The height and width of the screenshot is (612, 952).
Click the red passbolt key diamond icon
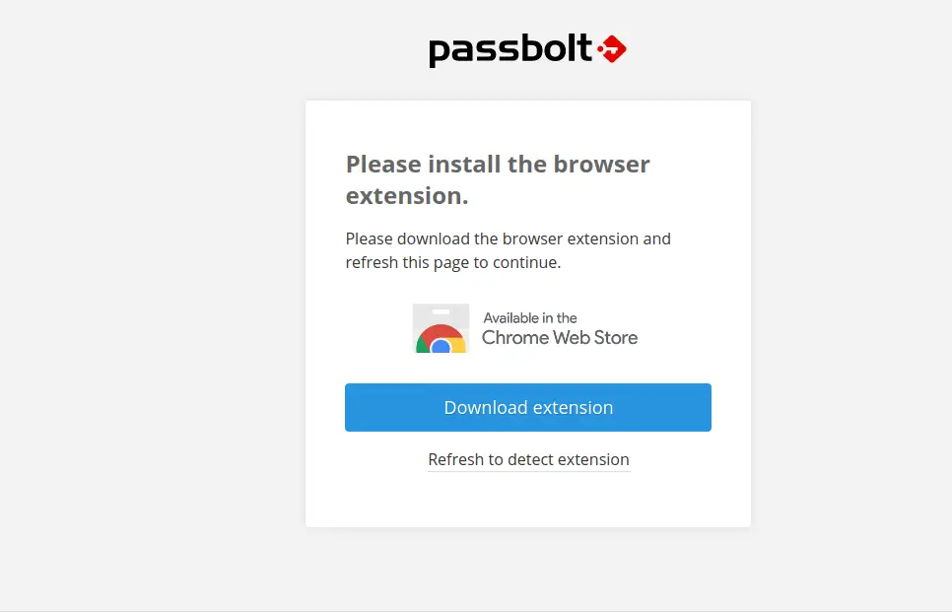point(612,48)
